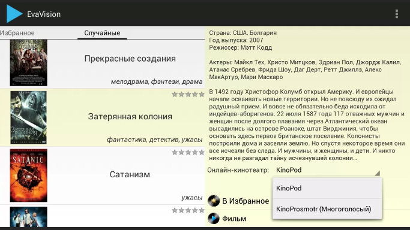Tap the round play icon beside Фильм

[x=214, y=219]
